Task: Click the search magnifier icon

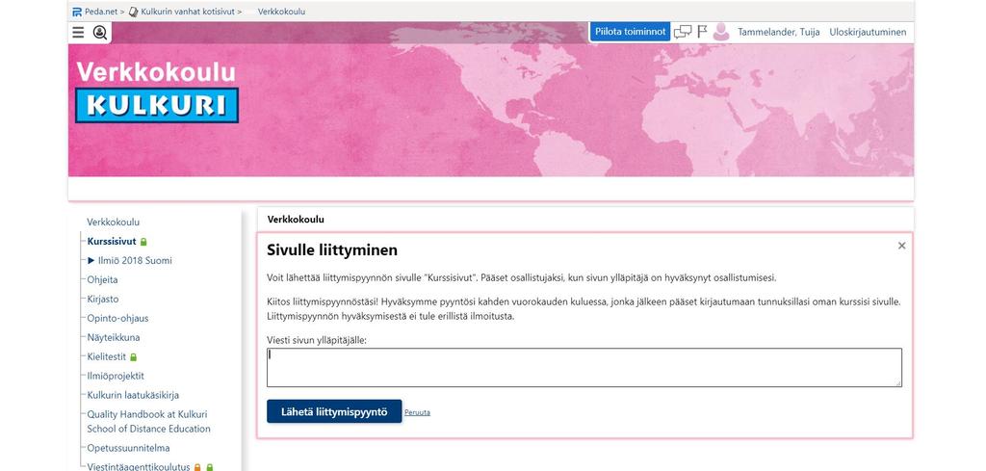Action: [99, 32]
